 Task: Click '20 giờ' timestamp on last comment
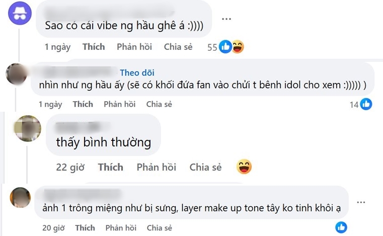(x=53, y=227)
